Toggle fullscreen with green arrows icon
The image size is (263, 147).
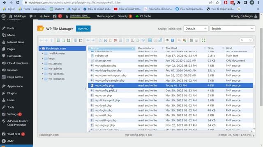coord(203,40)
